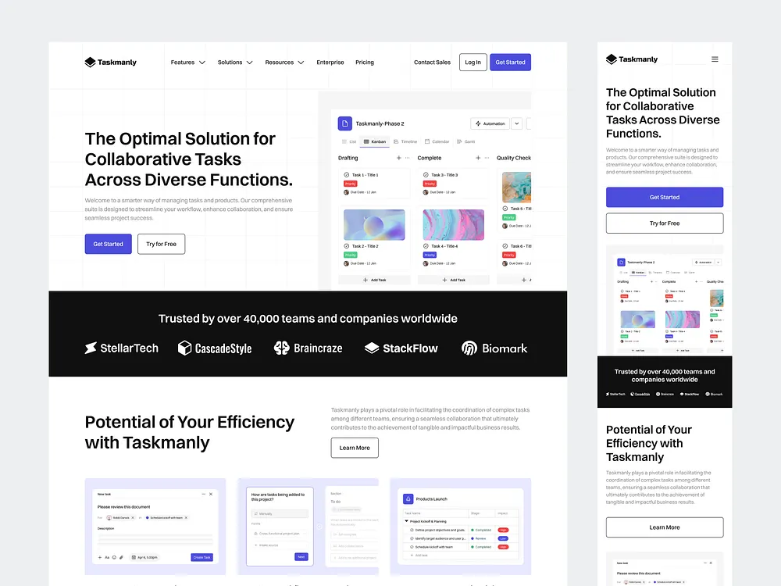Open the ellipsis menu next to Drafting

click(x=407, y=158)
